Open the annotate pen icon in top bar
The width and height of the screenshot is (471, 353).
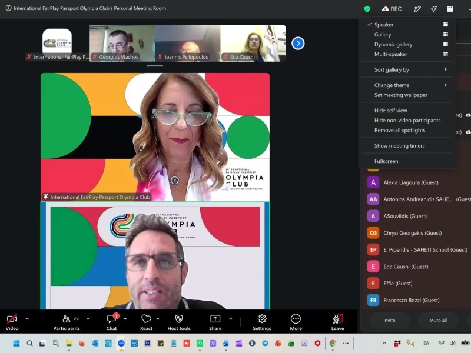click(417, 9)
